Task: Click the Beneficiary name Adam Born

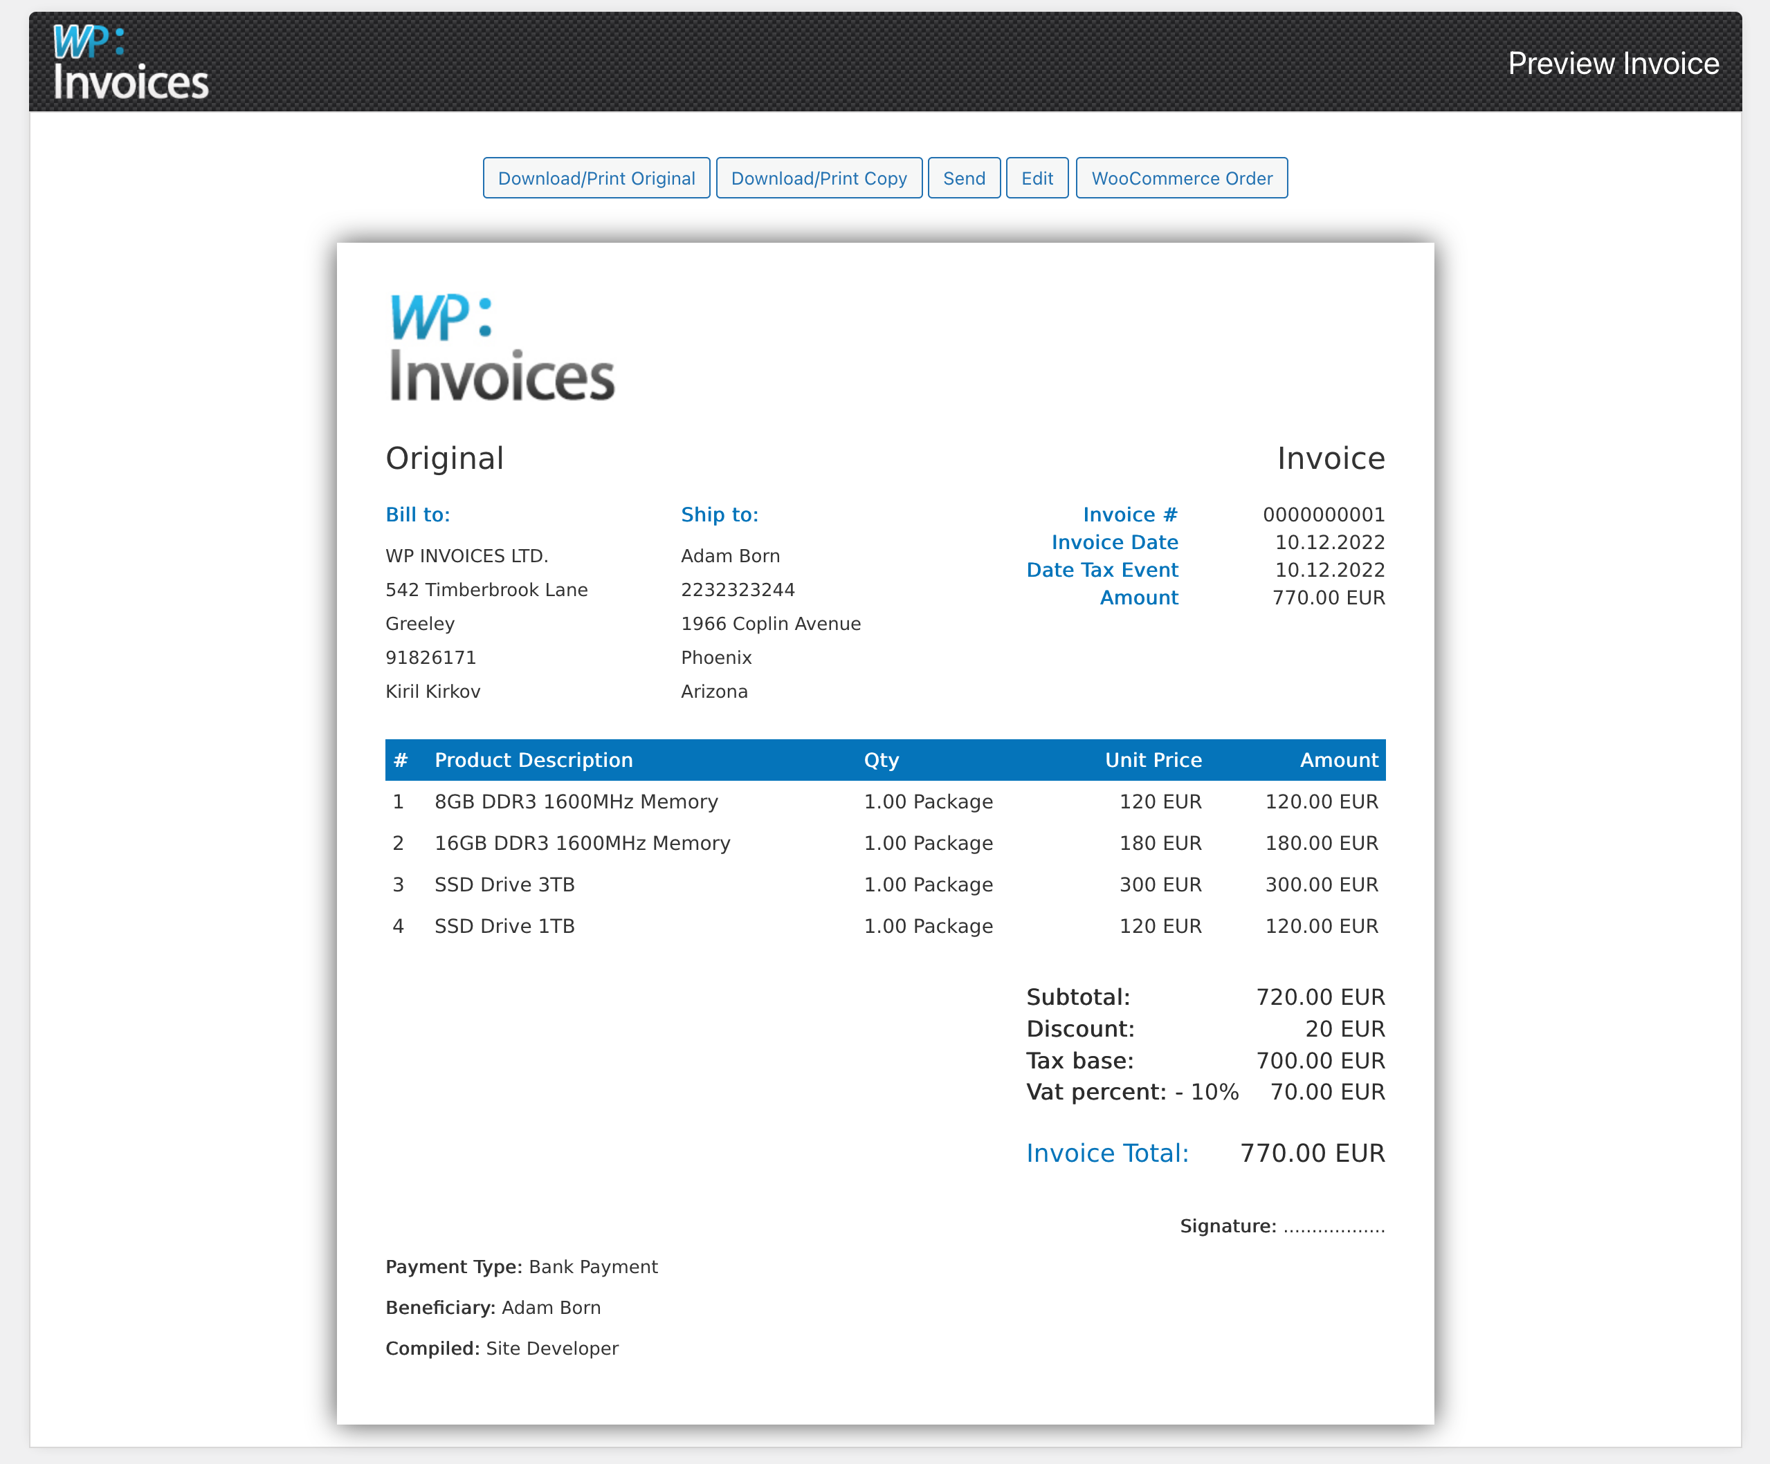Action: (x=551, y=1307)
